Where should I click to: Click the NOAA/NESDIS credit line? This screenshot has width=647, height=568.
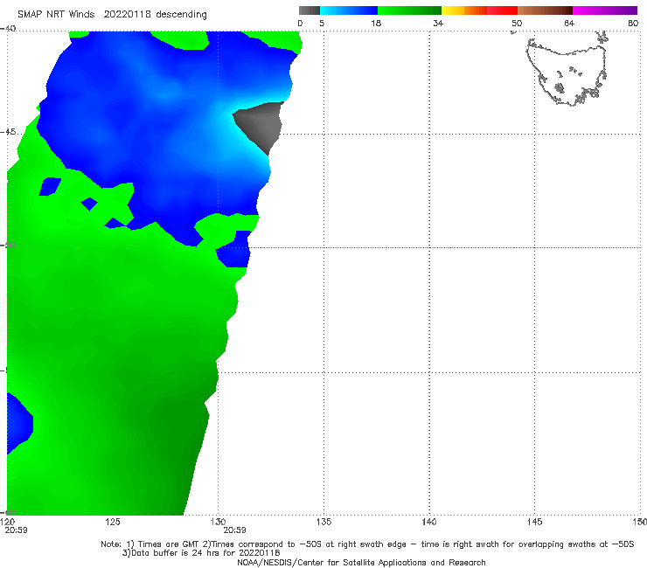[361, 563]
